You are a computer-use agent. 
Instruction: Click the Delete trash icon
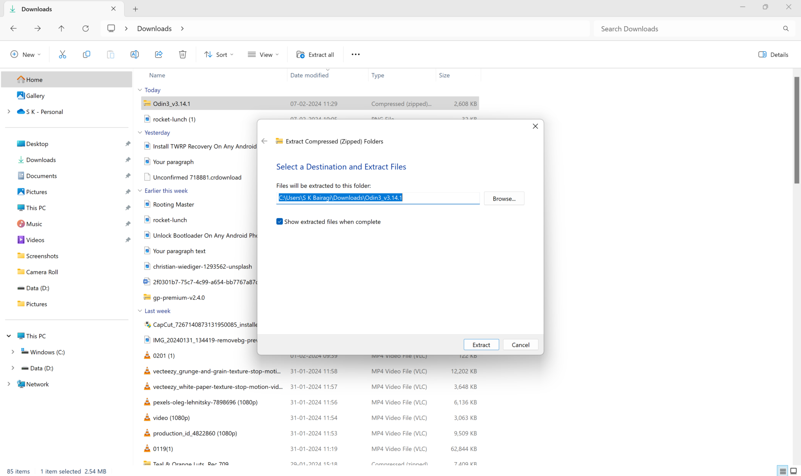point(183,54)
